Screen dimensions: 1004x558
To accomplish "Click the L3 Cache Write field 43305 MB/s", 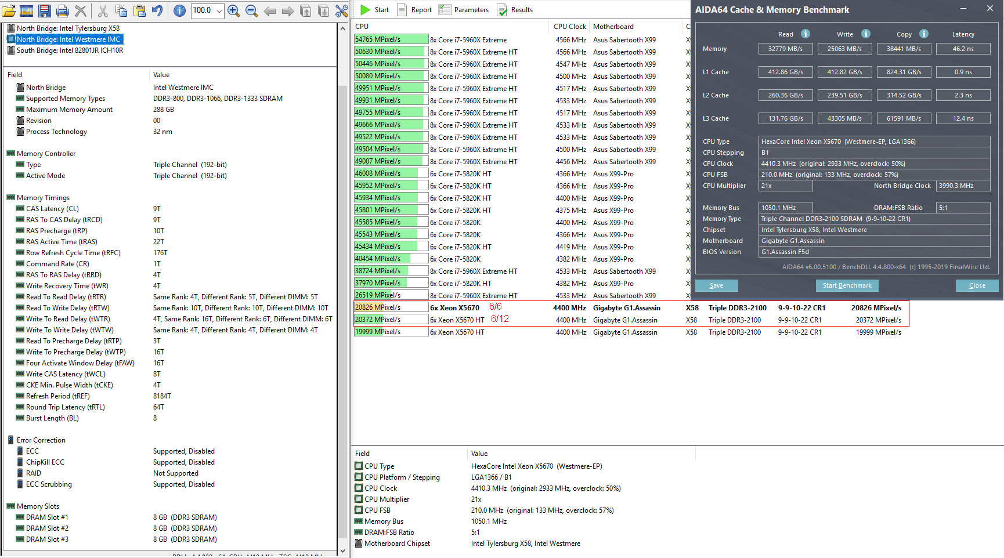I will [x=844, y=118].
